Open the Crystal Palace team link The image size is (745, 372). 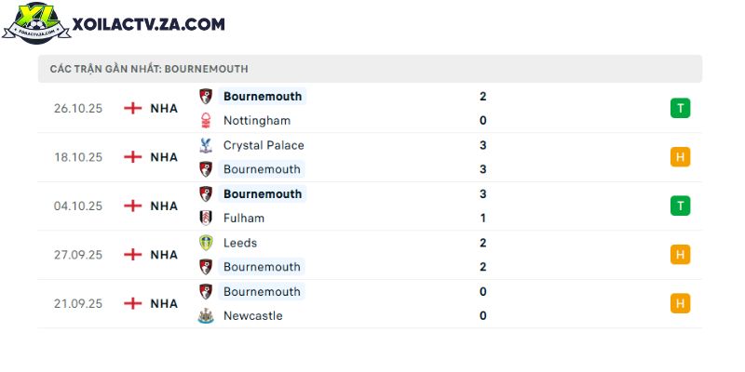264,145
